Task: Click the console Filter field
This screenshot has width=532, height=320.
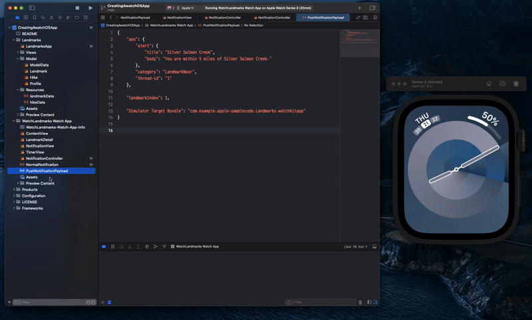Action: [321, 302]
